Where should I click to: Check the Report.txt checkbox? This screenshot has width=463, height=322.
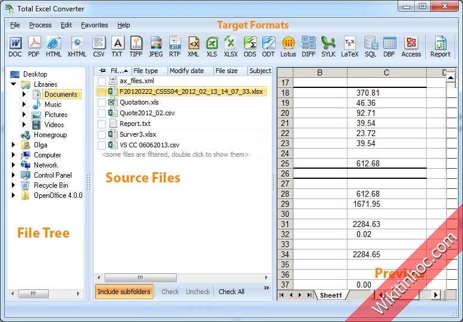coord(102,124)
